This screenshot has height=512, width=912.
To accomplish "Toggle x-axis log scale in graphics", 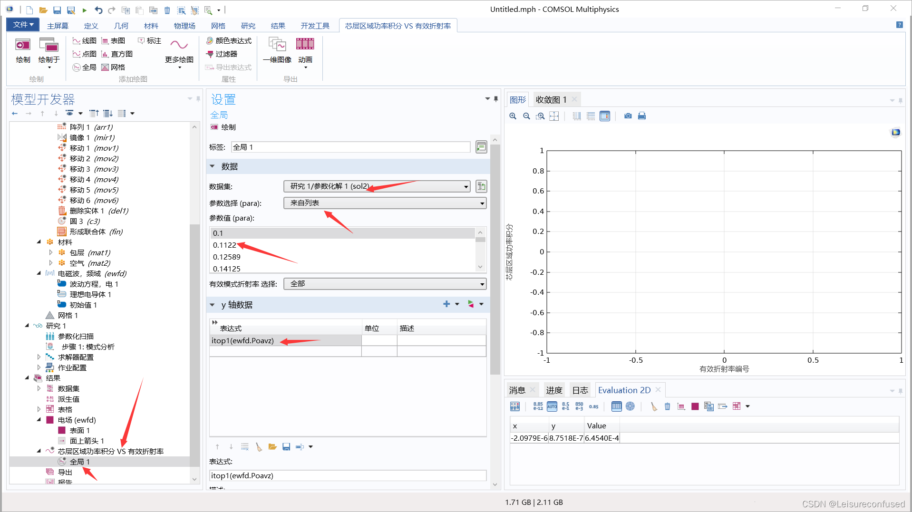I will (577, 116).
